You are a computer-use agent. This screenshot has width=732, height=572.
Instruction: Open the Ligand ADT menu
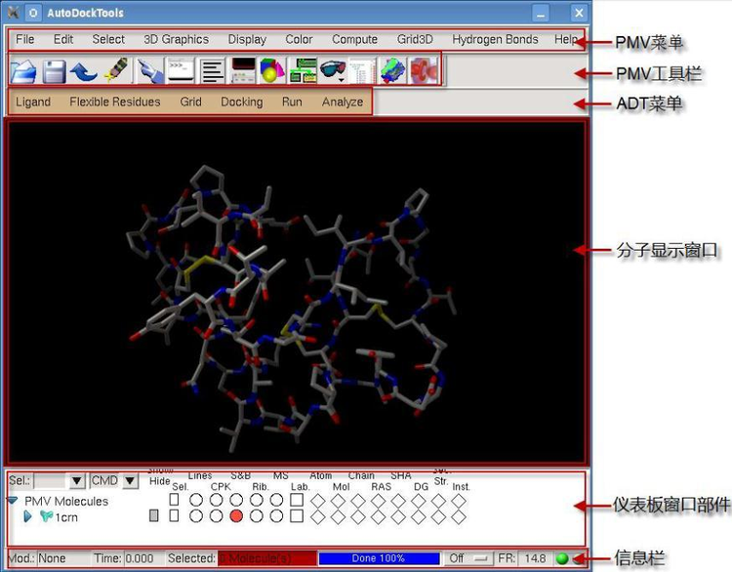(x=33, y=102)
